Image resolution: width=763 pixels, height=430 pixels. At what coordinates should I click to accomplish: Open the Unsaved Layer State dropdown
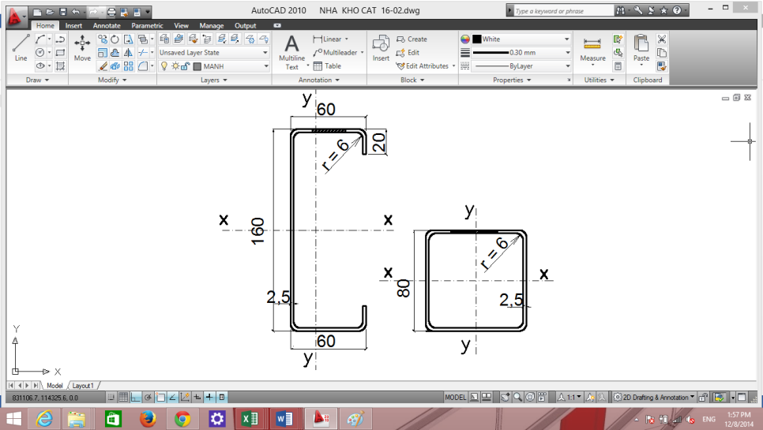213,53
